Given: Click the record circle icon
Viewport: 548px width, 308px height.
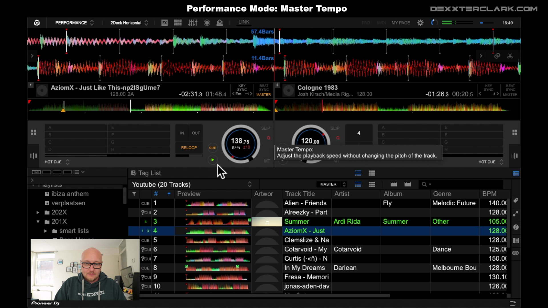Looking at the screenshot, I should [207, 23].
